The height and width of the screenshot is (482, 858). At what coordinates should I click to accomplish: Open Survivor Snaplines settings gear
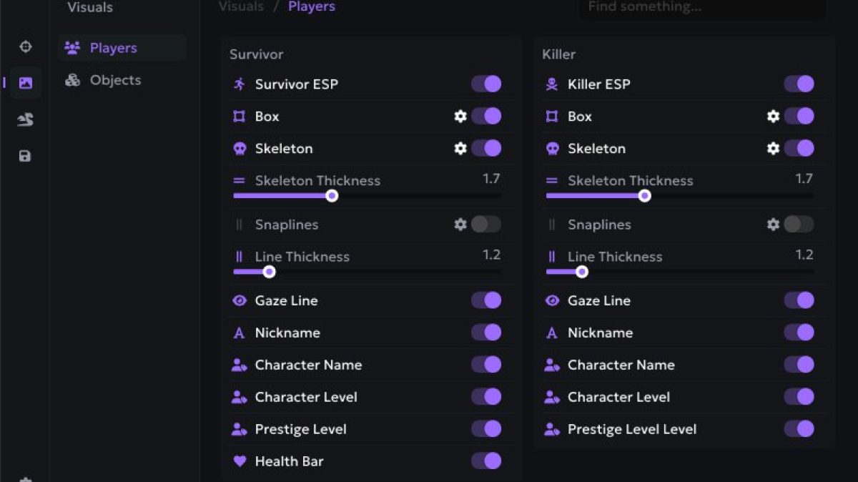[460, 225]
